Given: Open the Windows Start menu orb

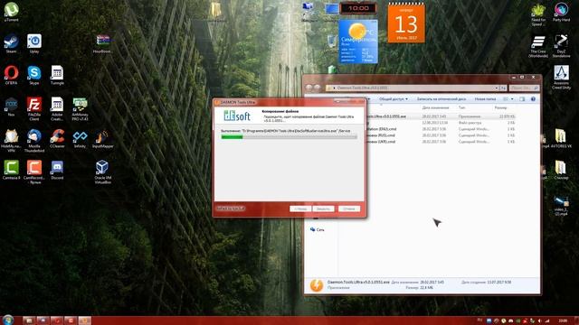Looking at the screenshot, I should point(7,320).
